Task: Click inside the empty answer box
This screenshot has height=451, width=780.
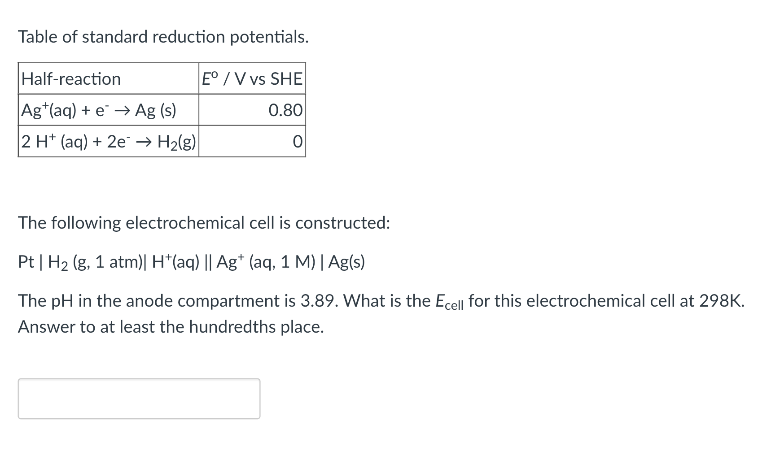Action: (x=139, y=398)
